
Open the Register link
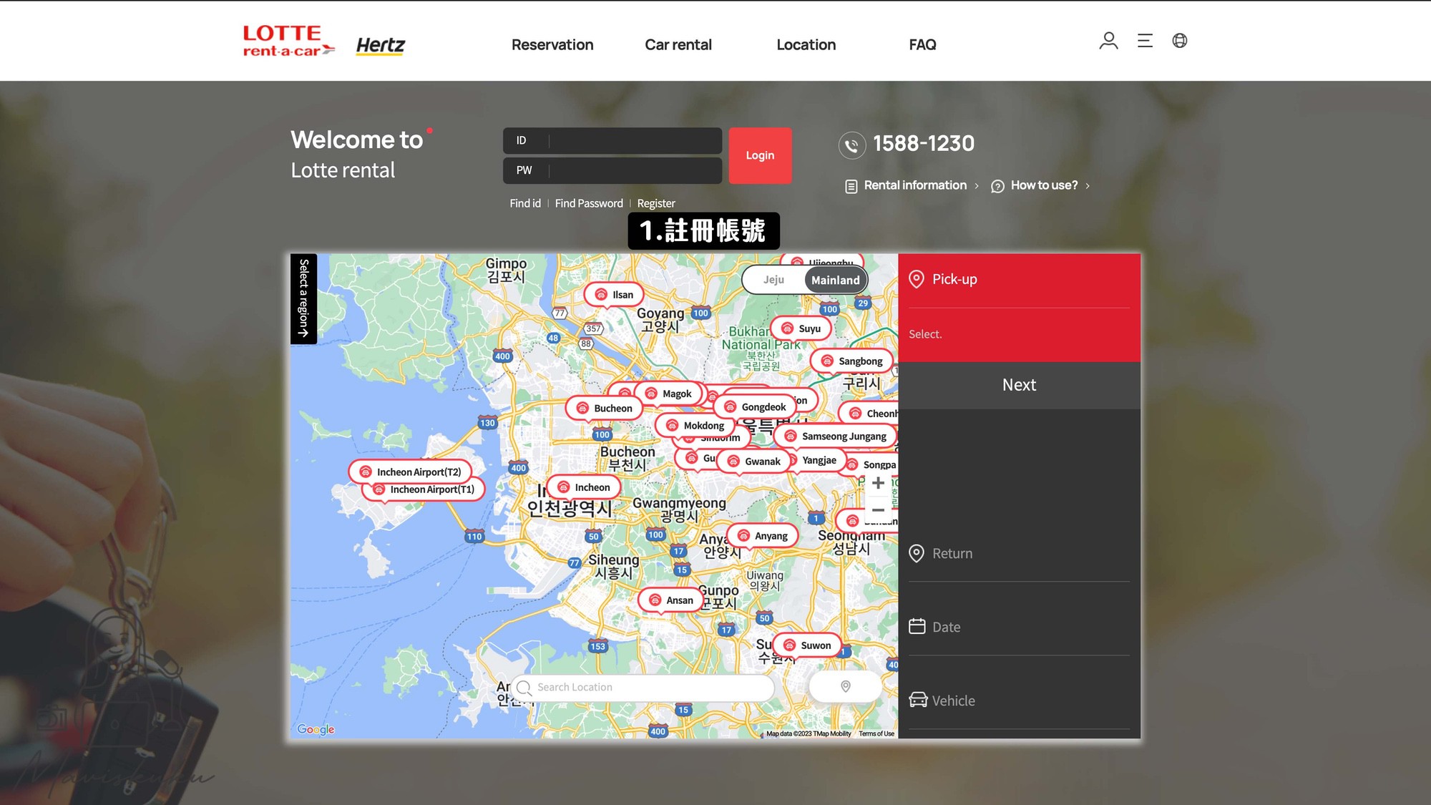coord(655,204)
